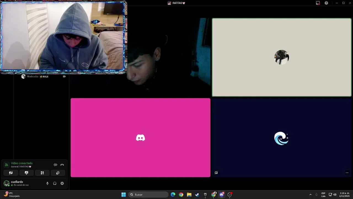Open the inbox icon in title bar
Viewport: 353px width, 199px height.
318,3
